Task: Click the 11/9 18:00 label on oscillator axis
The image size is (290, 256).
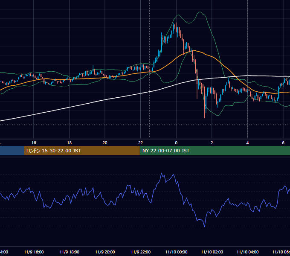Action: point(70,252)
